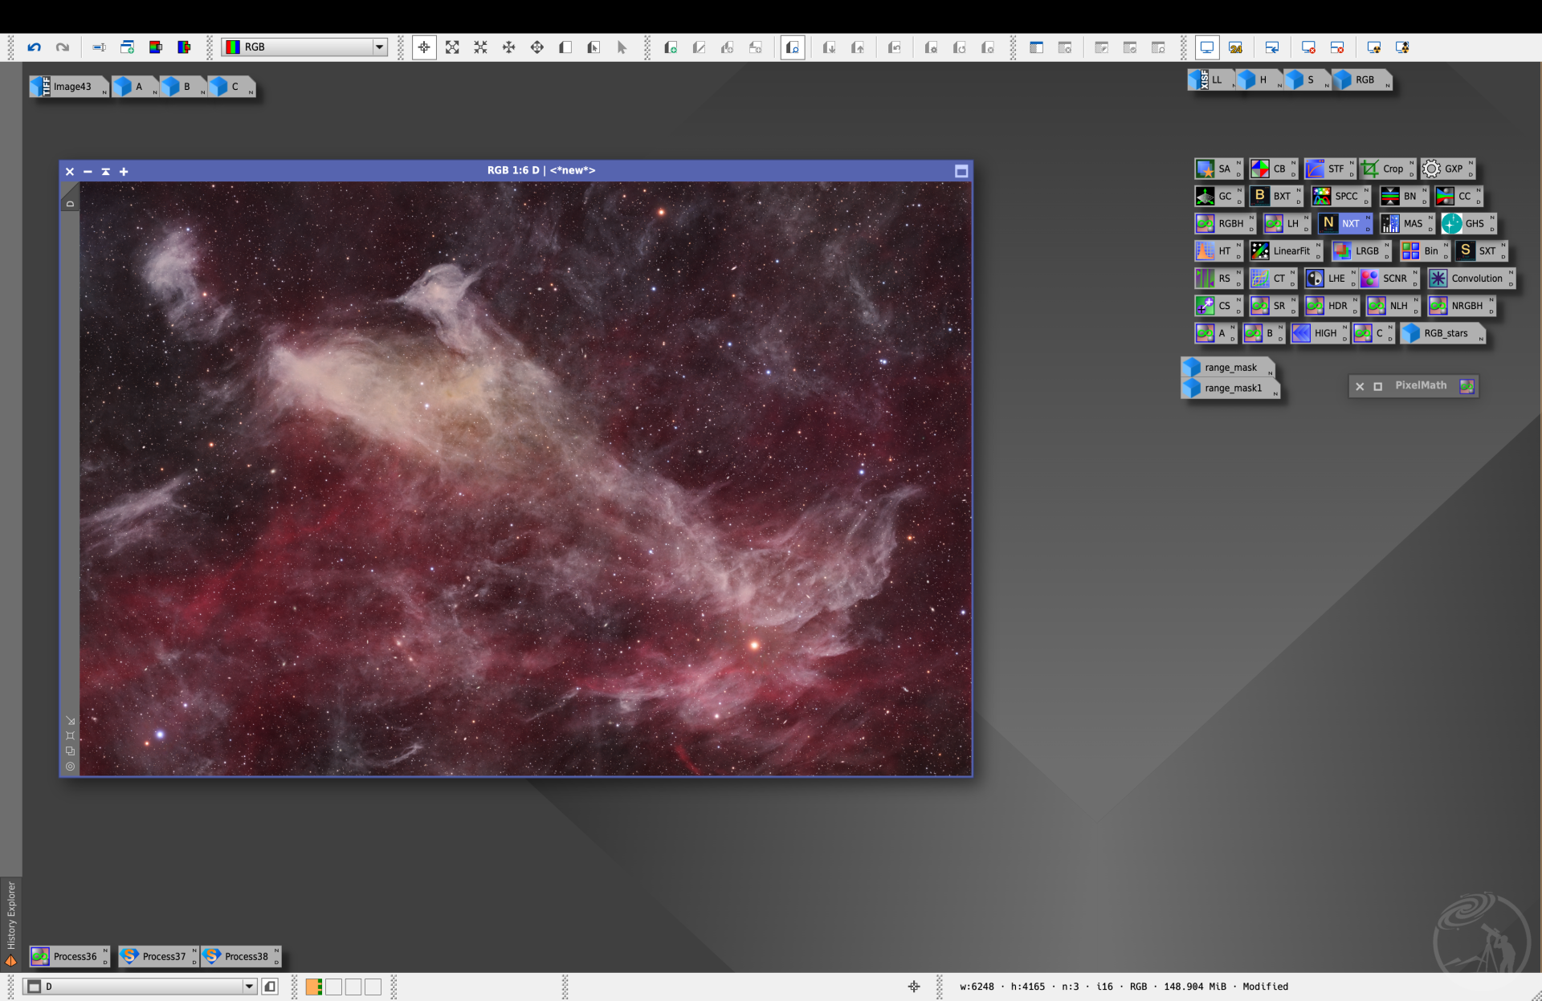
Task: Select the CB process icon
Action: [x=1272, y=169]
